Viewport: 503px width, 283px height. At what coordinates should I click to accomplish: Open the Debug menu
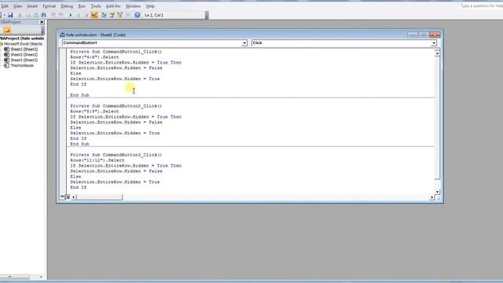(x=67, y=6)
